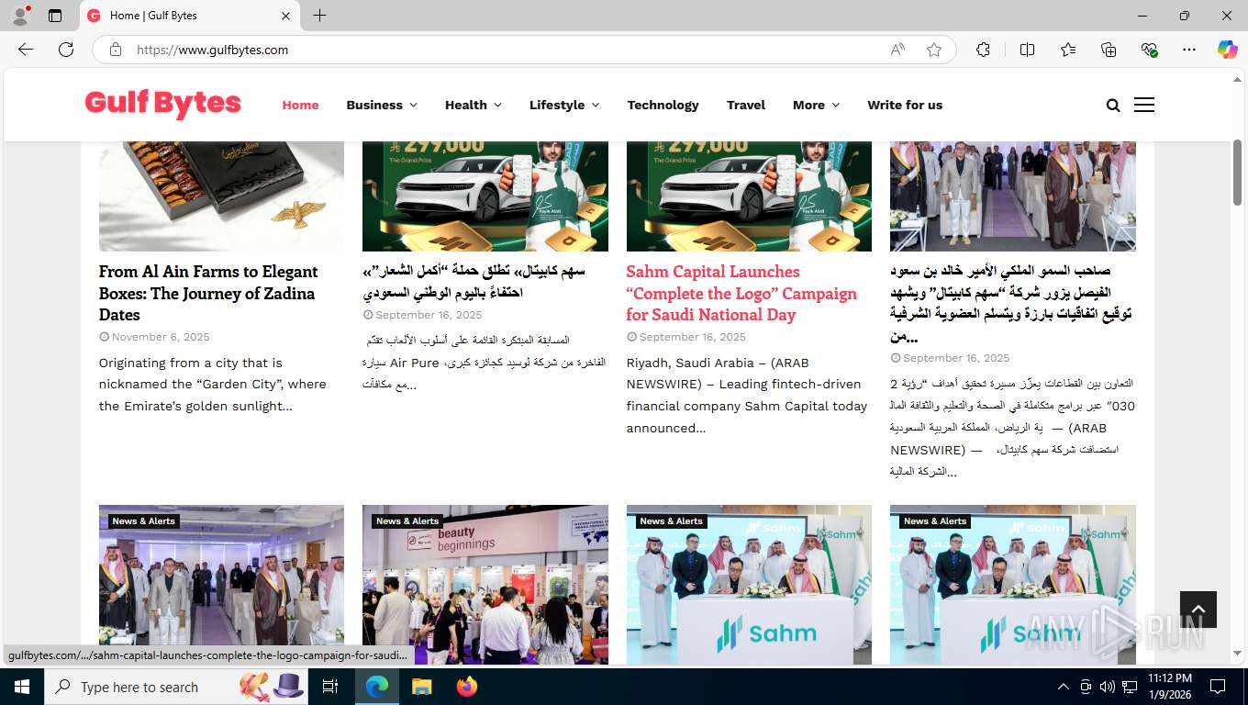The image size is (1248, 705).
Task: Go to Home in the navigation
Action: coord(300,105)
